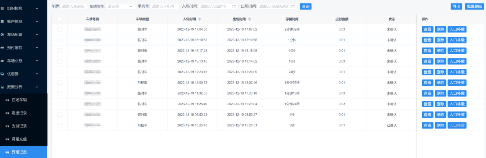This screenshot has height=158, width=486.
Task: Click the 数据分析 chart icon
Action: 2,87
